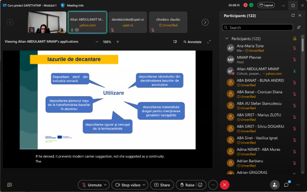This screenshot has height=192, width=307.
Task: Unmute the microphone
Action: [92, 185]
